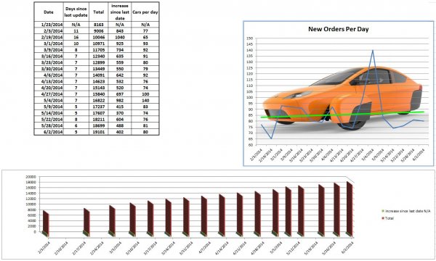Click the cars per day value 140
The height and width of the screenshot is (261, 436).
pos(145,100)
